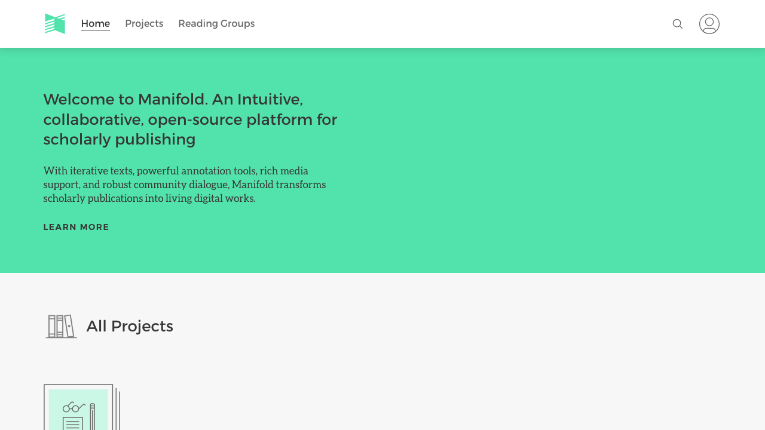Click the All Projects heading
This screenshot has height=430, width=765.
point(130,326)
